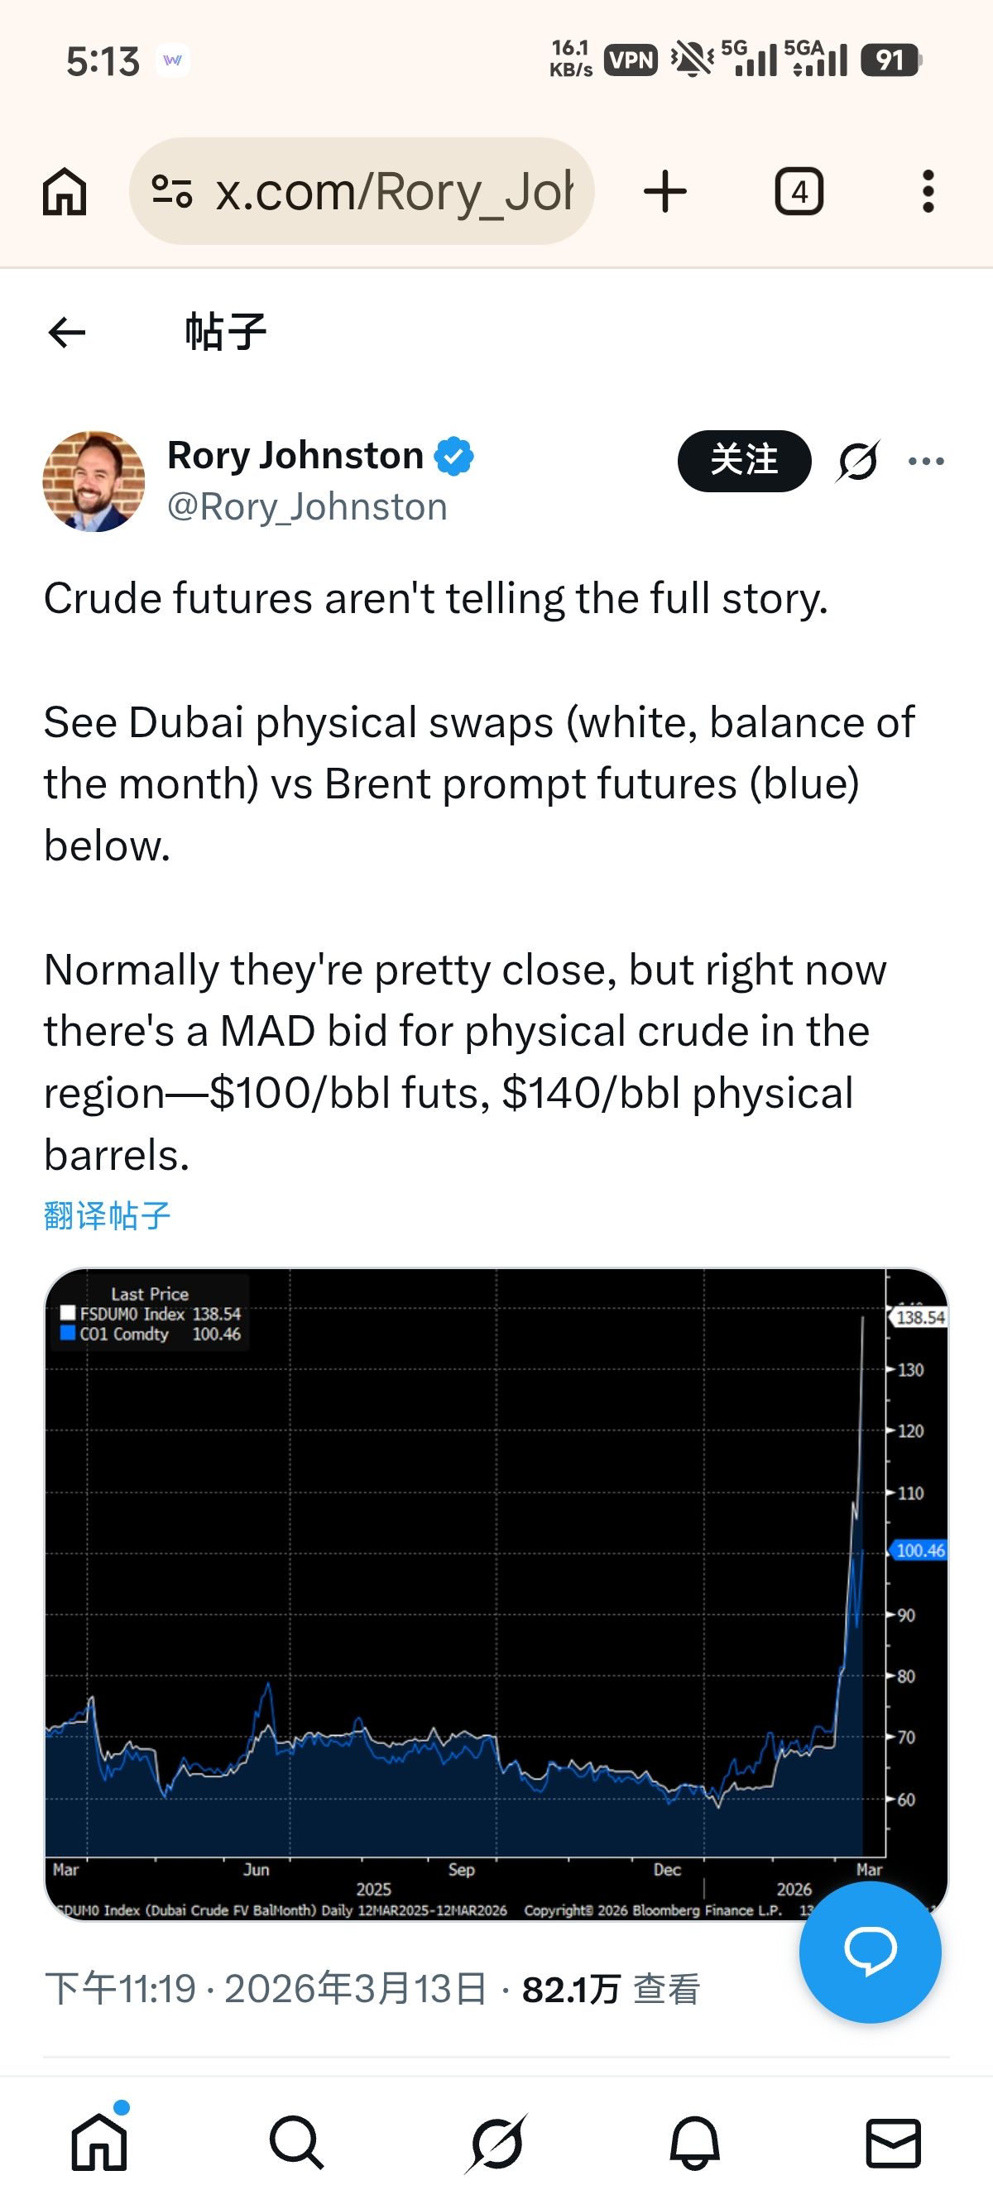
Task: Switch to the Home tab in bottom navigation
Action: tap(99, 2143)
